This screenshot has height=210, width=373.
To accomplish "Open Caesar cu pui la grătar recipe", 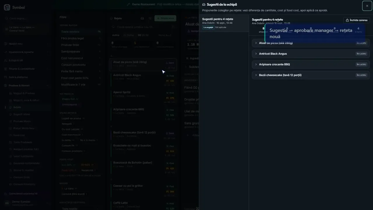I will point(143,190).
